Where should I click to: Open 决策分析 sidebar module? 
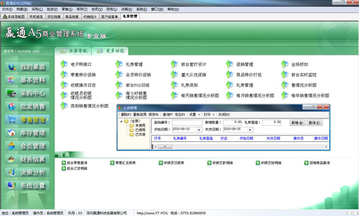click(27, 172)
